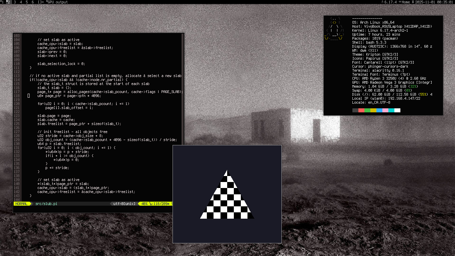Click the date 2025-11-01 in the bar
This screenshot has width=455, height=256.
point(425,2)
